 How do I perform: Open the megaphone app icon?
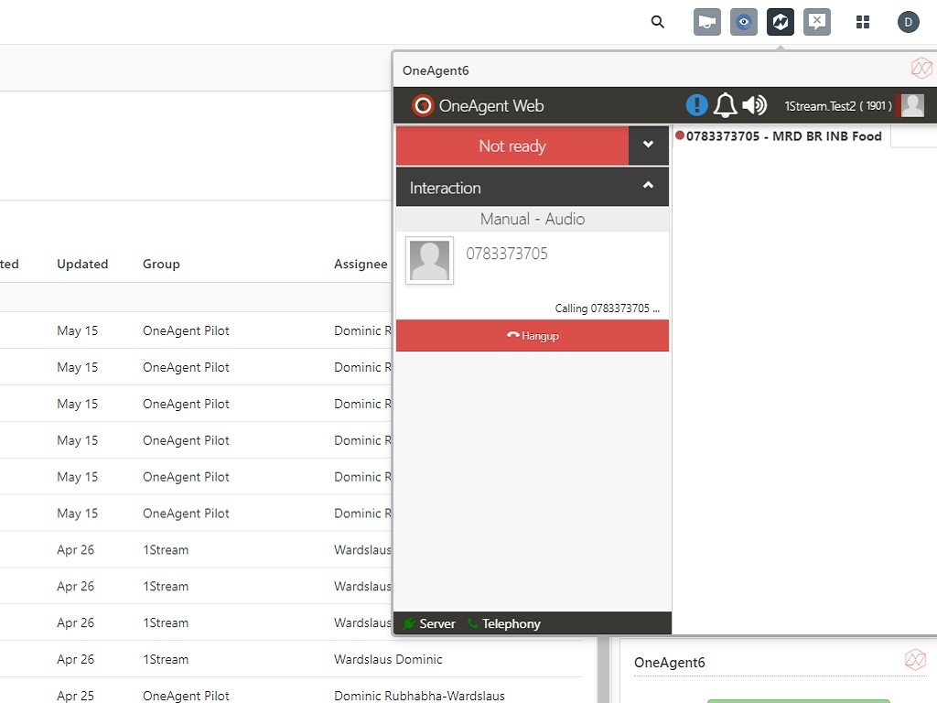click(707, 22)
